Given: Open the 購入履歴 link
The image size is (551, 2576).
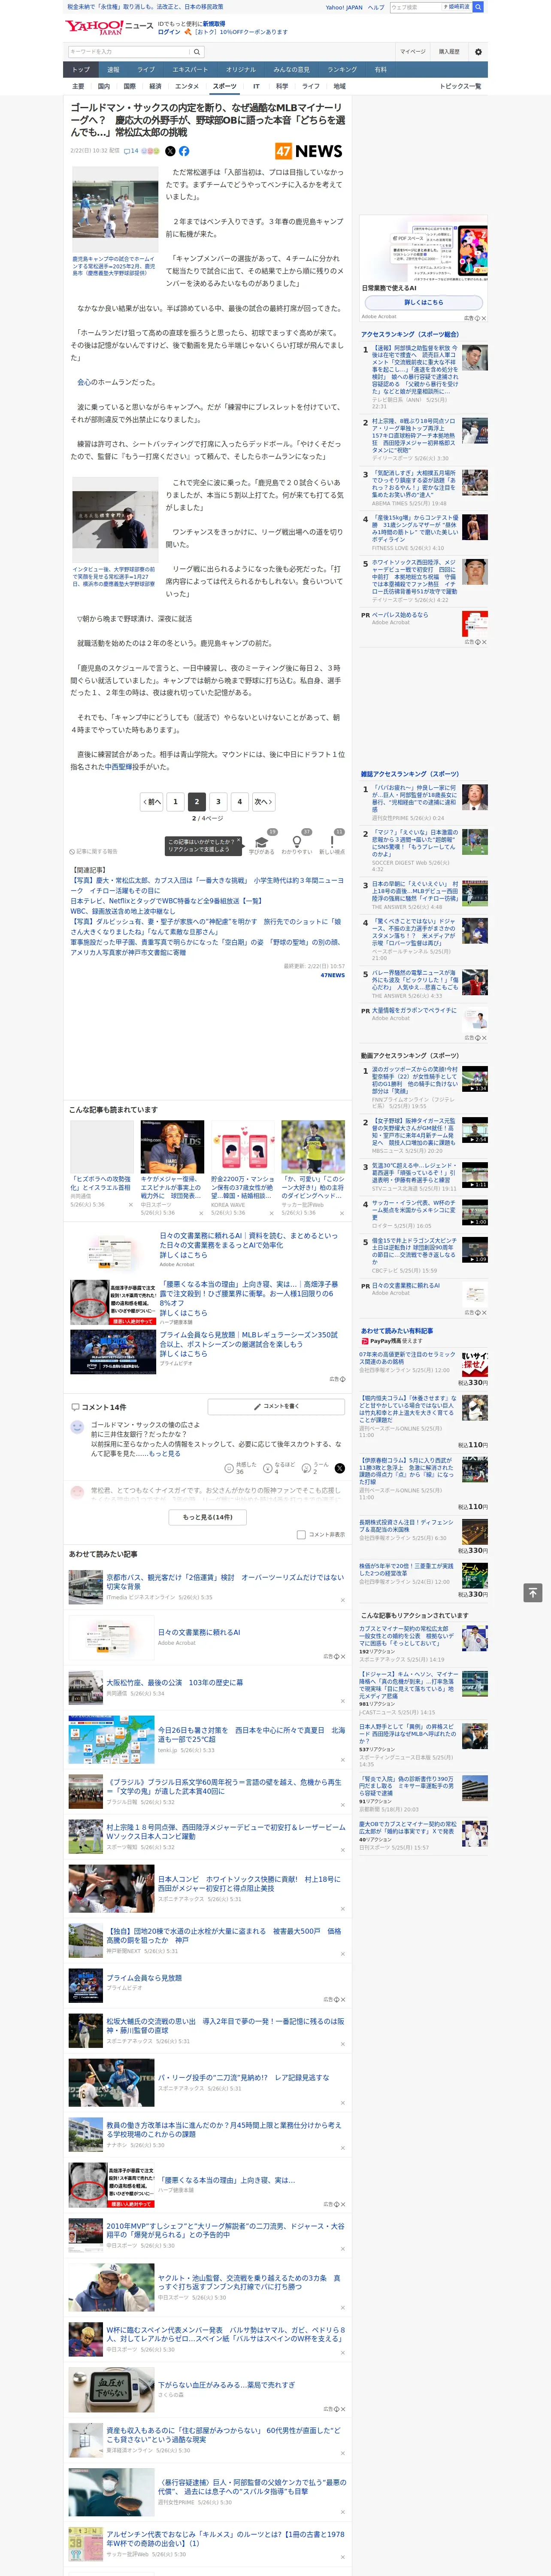Looking at the screenshot, I should 449,51.
